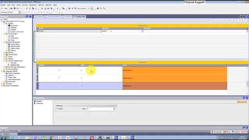This screenshot has height=140, width=249.
Task: Open the Russian language dropdown
Action: pyautogui.click(x=19, y=12)
